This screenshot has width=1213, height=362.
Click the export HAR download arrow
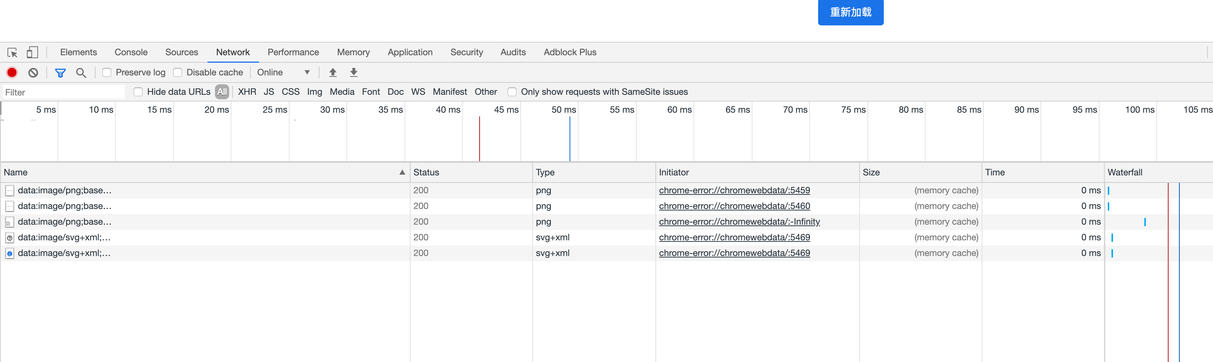coord(353,72)
